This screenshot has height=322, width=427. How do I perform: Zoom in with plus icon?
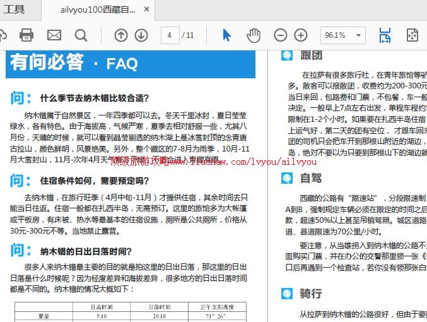301,35
